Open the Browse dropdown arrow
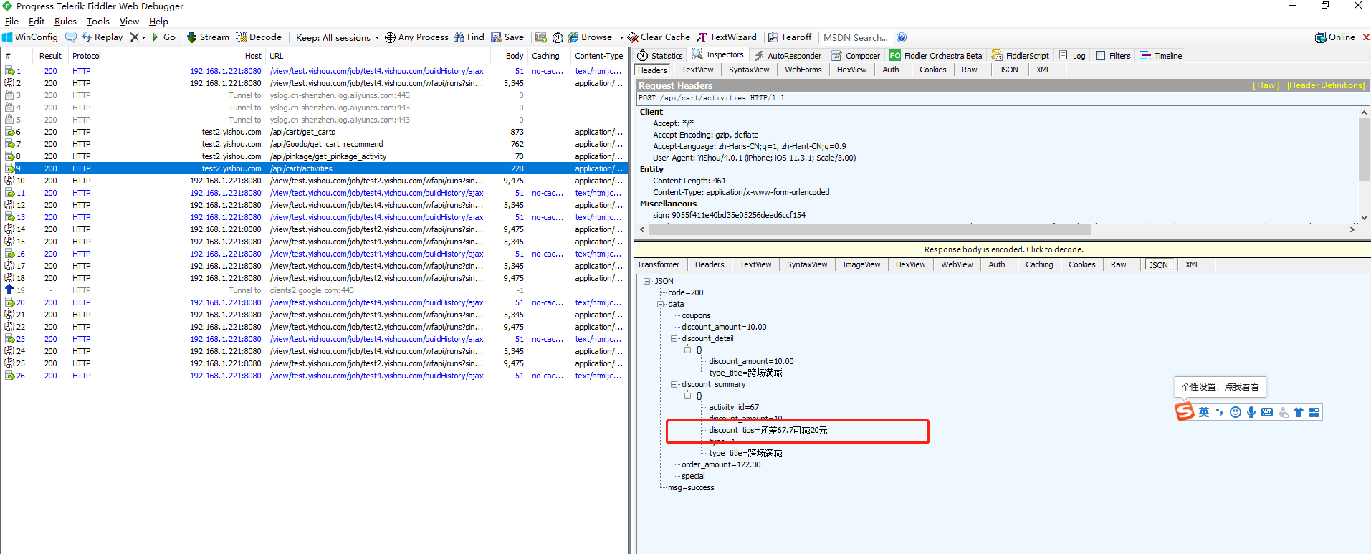 [621, 37]
